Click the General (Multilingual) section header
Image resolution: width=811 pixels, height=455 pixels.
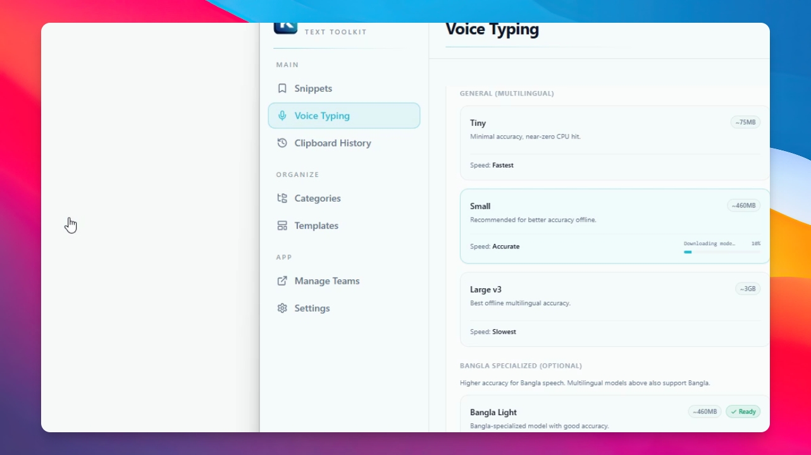(507, 94)
